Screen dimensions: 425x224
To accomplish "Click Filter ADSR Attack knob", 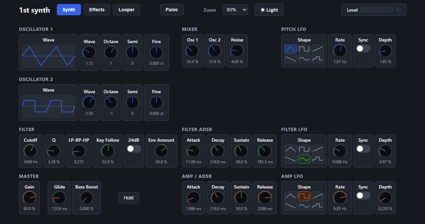I will pos(193,151).
